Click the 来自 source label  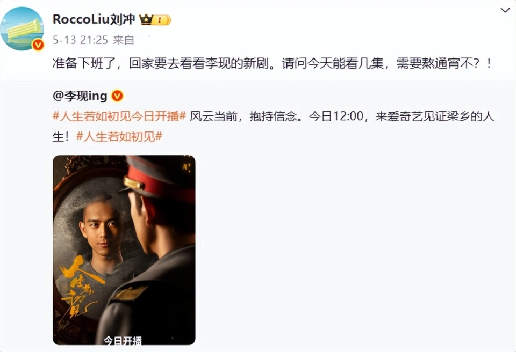(x=124, y=40)
